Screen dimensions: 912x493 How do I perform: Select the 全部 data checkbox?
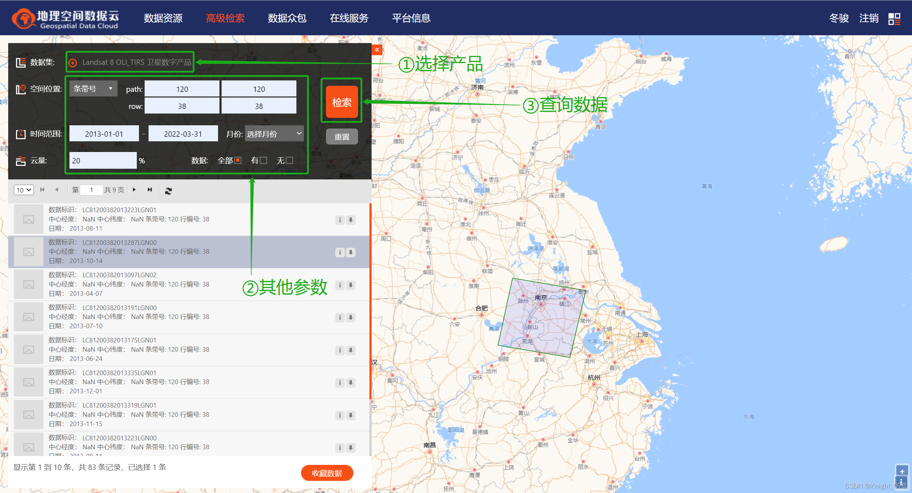click(238, 161)
